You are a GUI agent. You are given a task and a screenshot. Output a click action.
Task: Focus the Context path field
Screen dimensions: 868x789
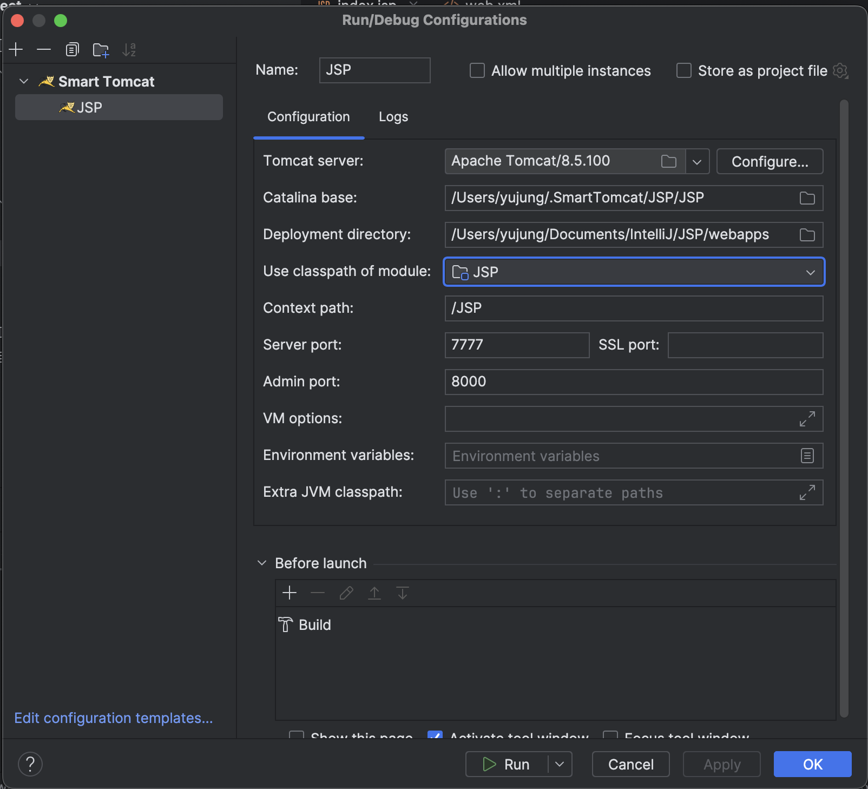pos(634,308)
